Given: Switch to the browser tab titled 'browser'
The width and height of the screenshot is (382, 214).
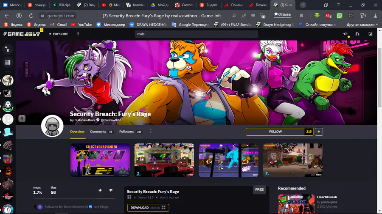Looking at the screenshot, I should (135, 5).
